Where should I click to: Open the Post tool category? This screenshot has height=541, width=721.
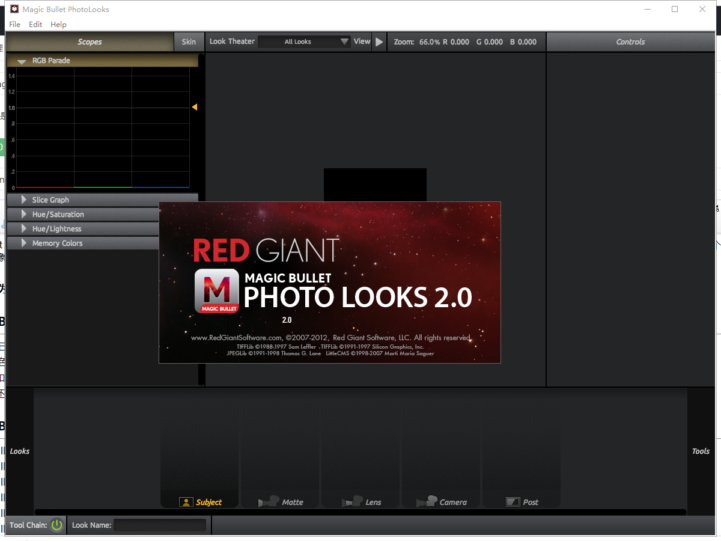(x=522, y=502)
